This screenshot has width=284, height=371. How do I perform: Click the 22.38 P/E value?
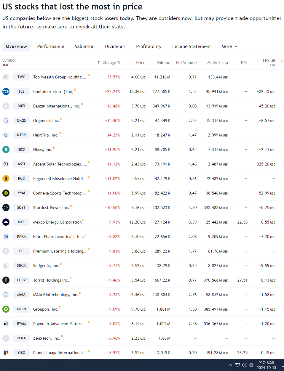tap(242, 222)
